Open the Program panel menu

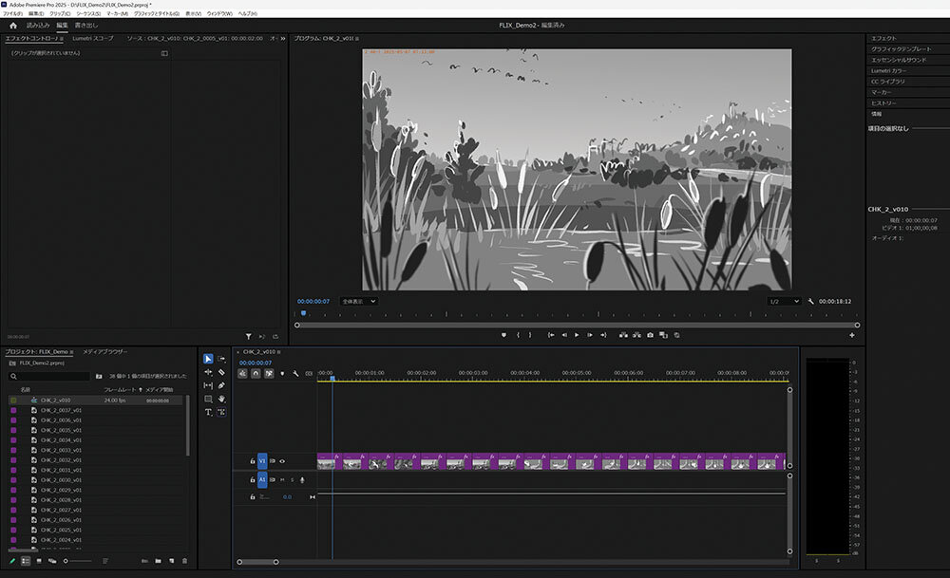[x=357, y=39]
